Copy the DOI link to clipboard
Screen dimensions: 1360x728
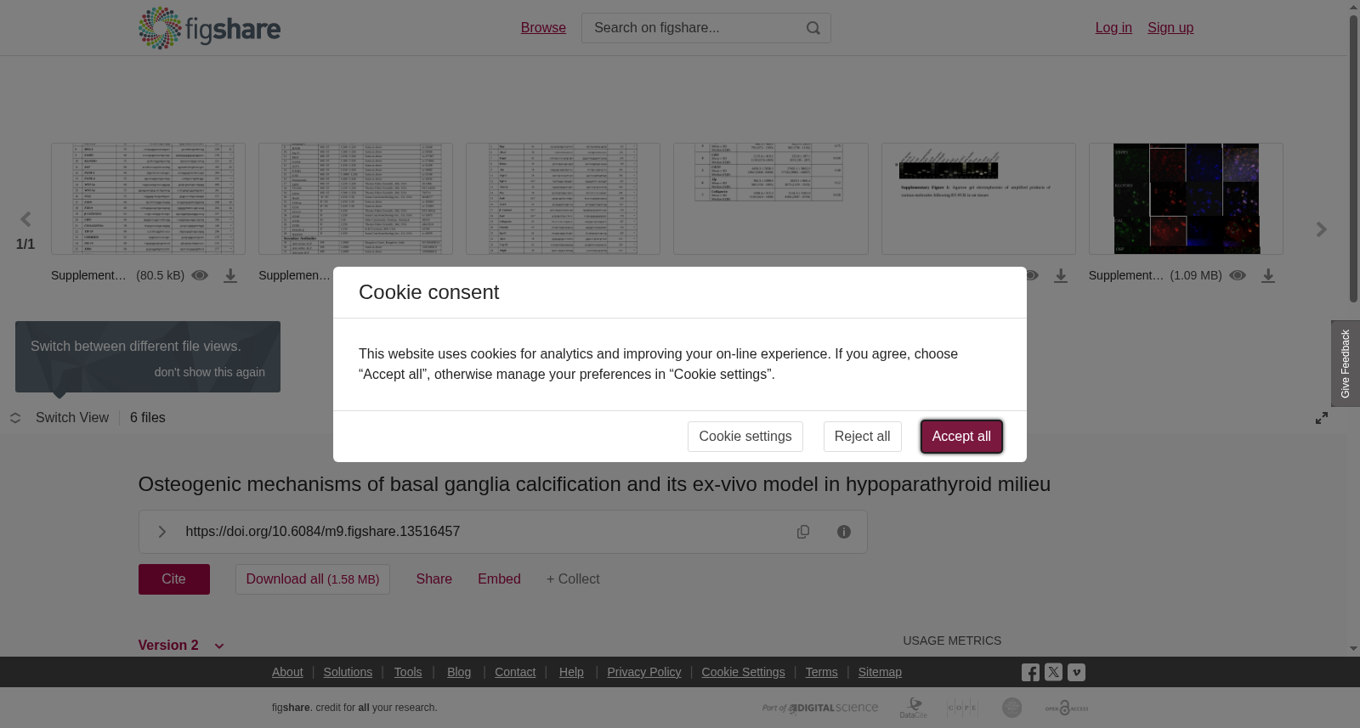(x=803, y=532)
